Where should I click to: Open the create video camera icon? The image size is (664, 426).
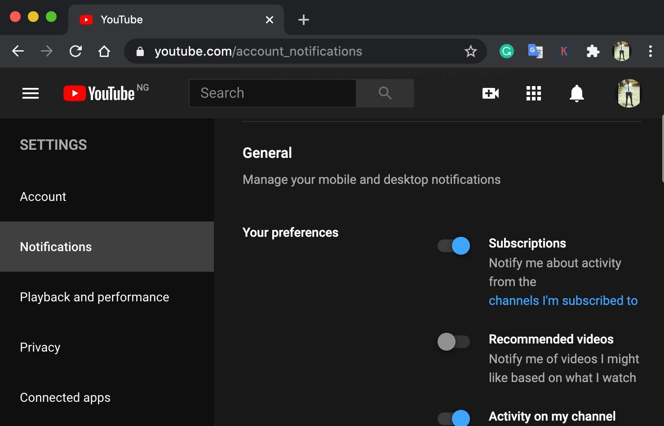pos(490,93)
